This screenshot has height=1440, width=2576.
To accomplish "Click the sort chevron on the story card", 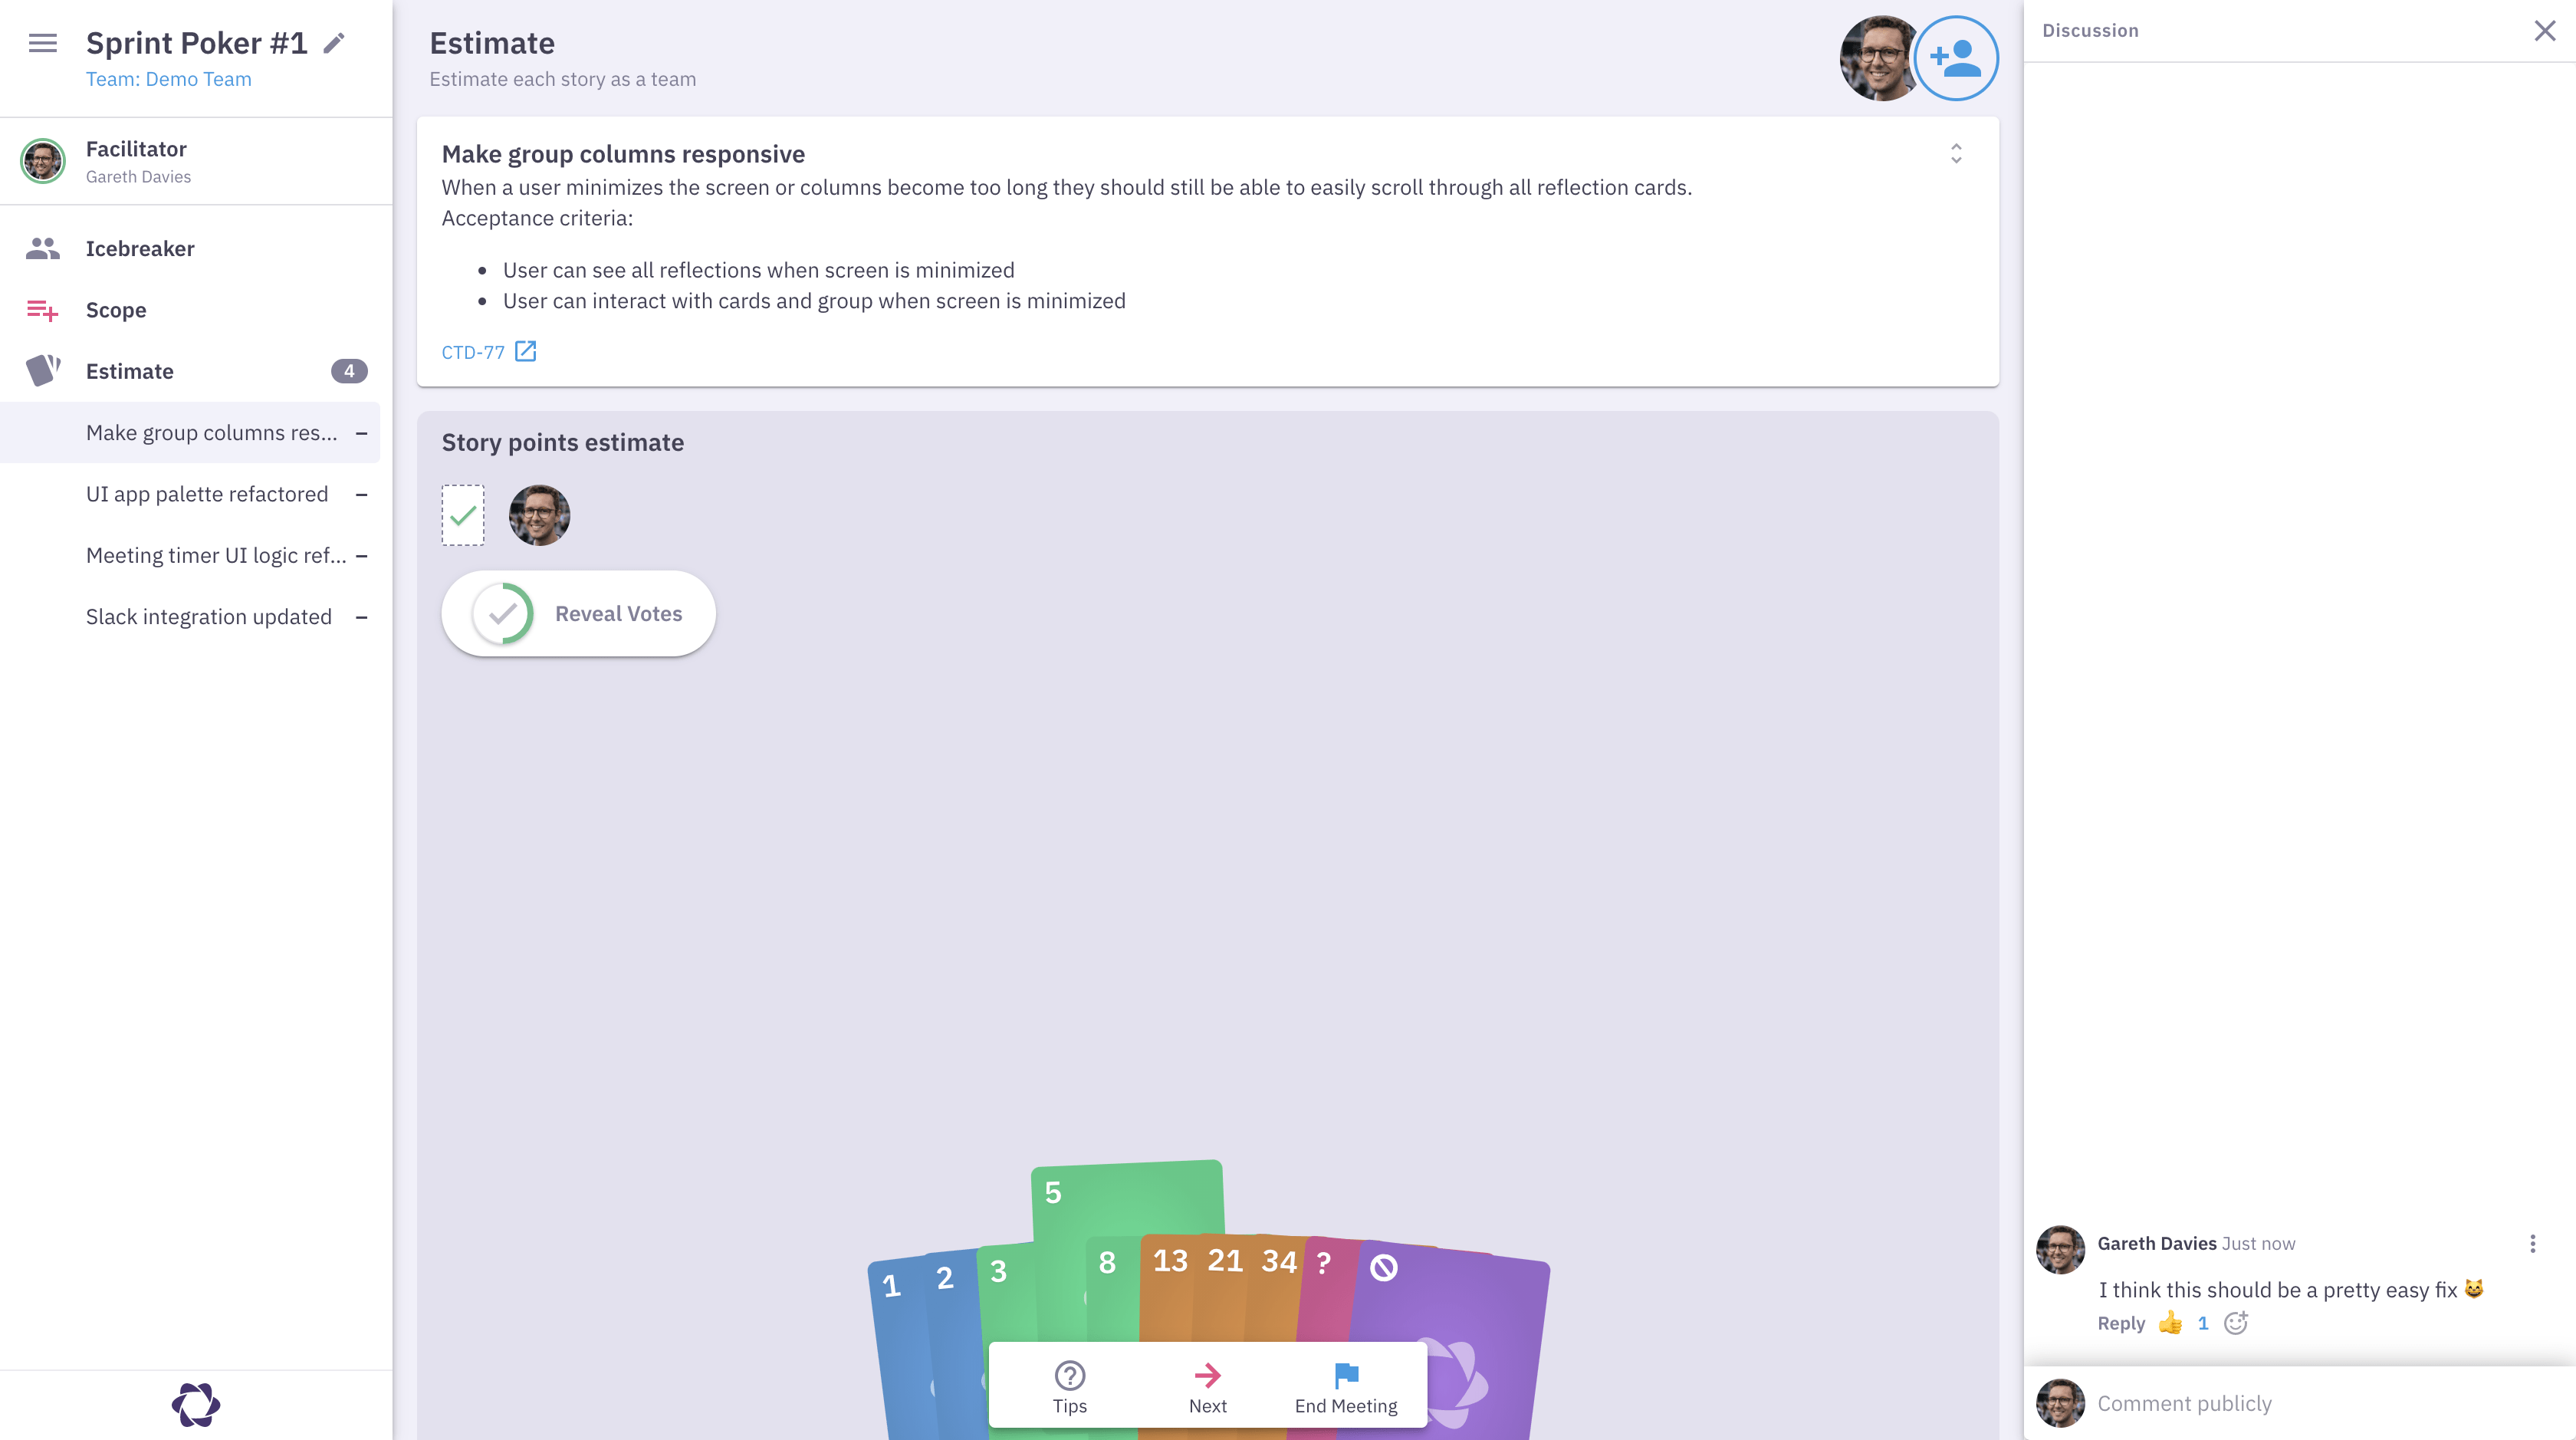I will click(1957, 154).
